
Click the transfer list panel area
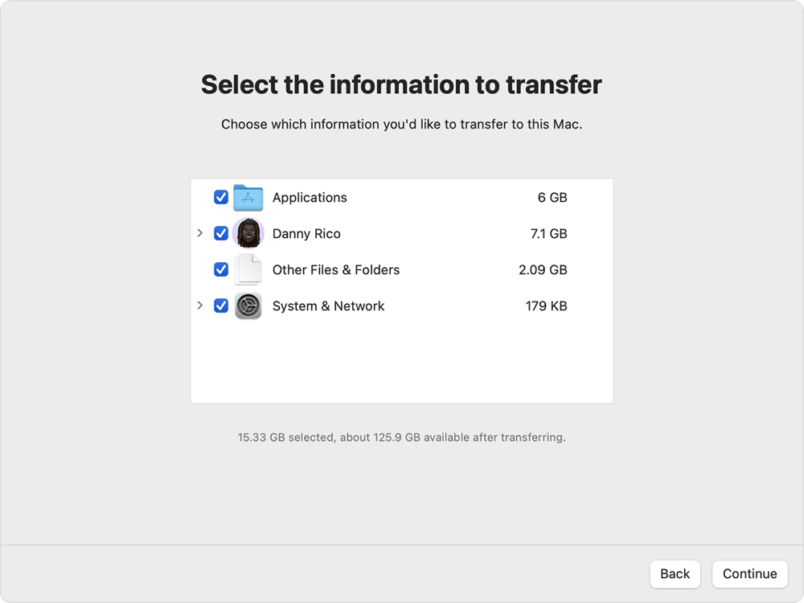402,362
